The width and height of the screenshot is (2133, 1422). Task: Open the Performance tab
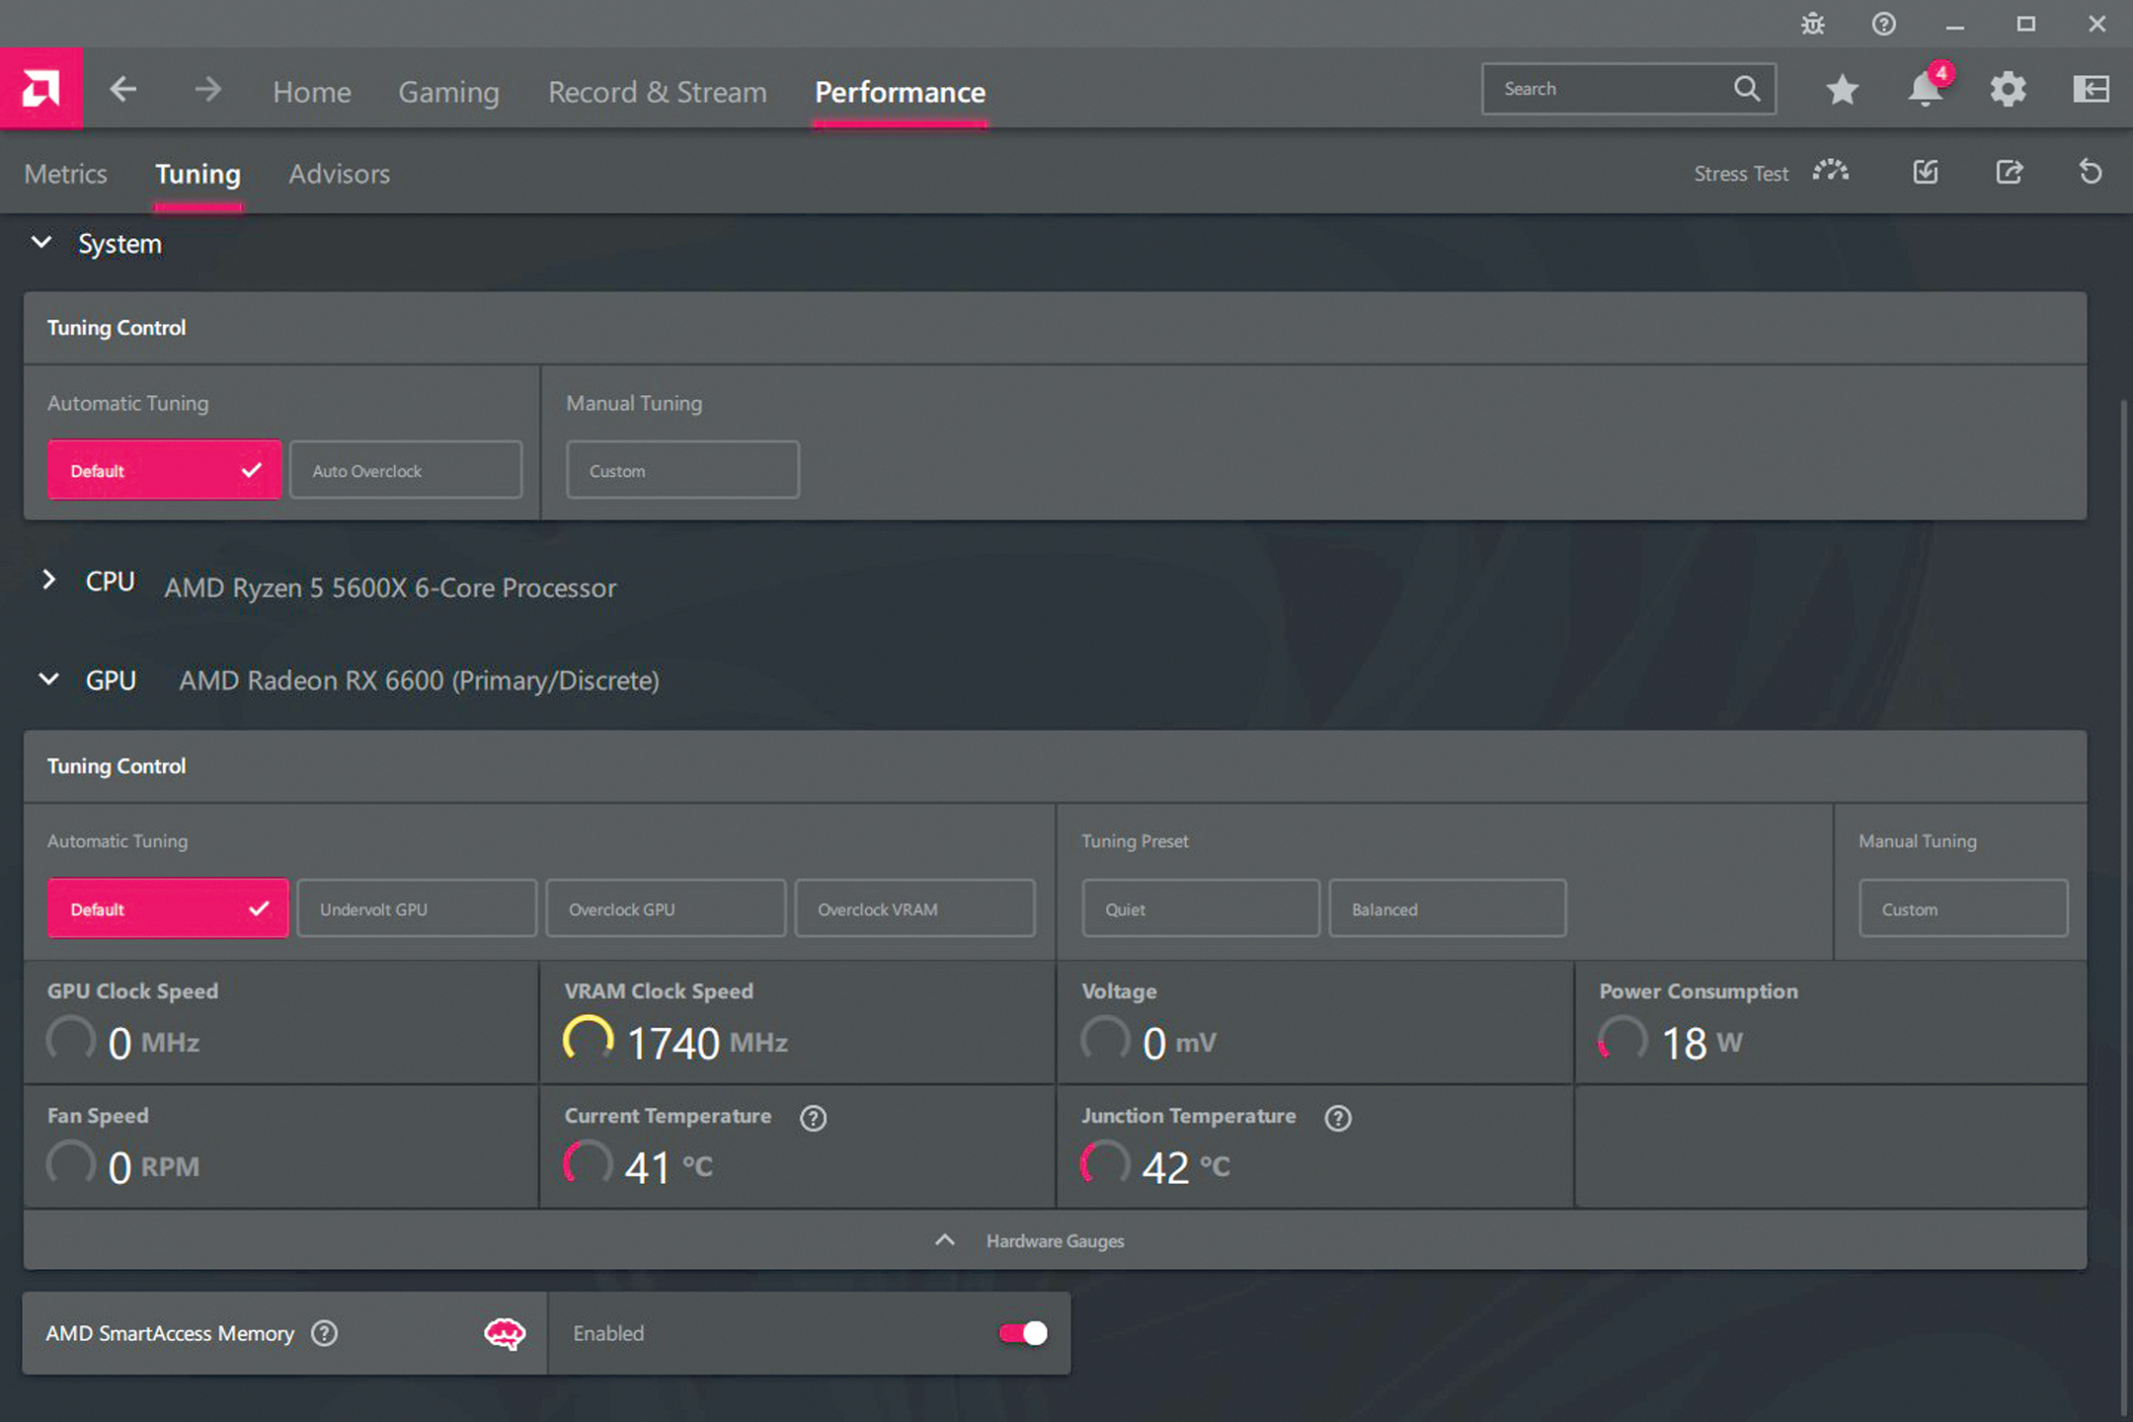(900, 92)
